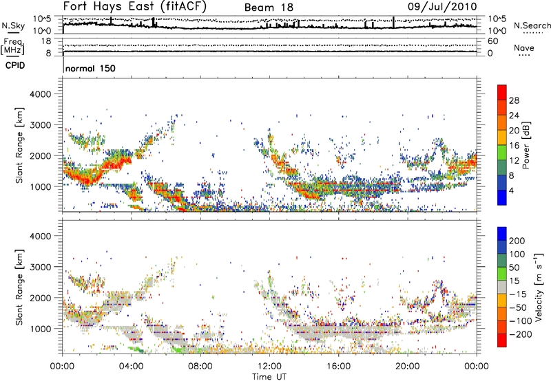This screenshot has height=381, width=551.
Task: Click the 'Time UT' axis label
Action: click(x=269, y=377)
